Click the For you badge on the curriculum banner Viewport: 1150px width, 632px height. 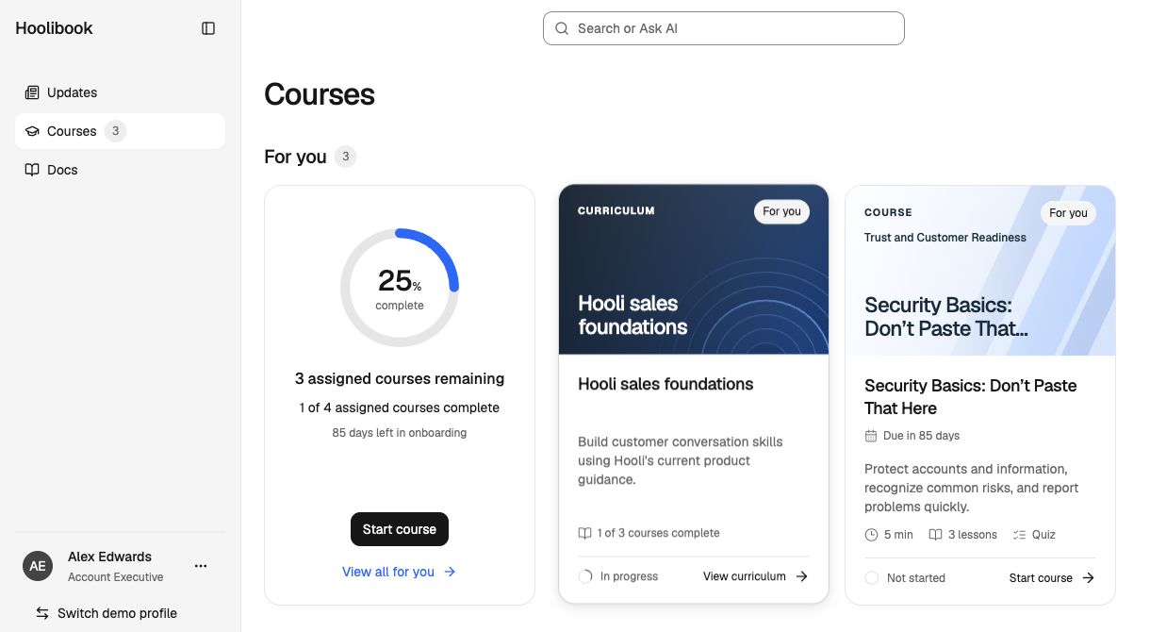click(x=781, y=211)
